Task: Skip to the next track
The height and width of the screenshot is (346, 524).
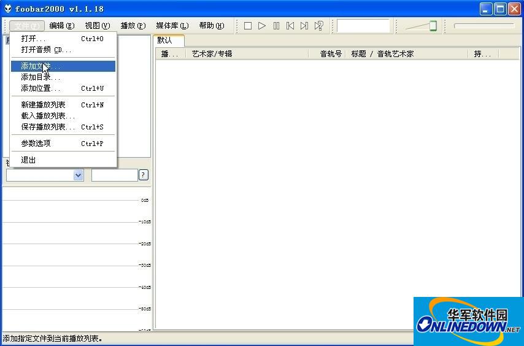Action: [304, 26]
